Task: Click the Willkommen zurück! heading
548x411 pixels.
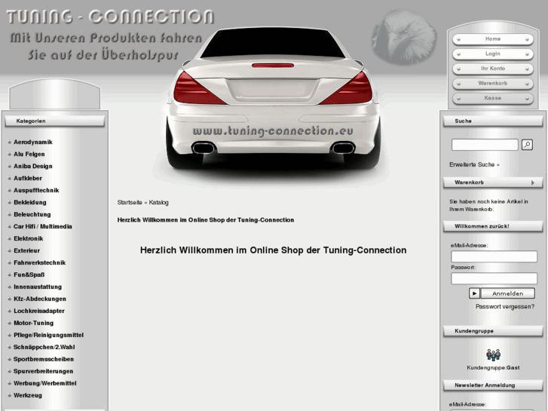Action: (493, 226)
